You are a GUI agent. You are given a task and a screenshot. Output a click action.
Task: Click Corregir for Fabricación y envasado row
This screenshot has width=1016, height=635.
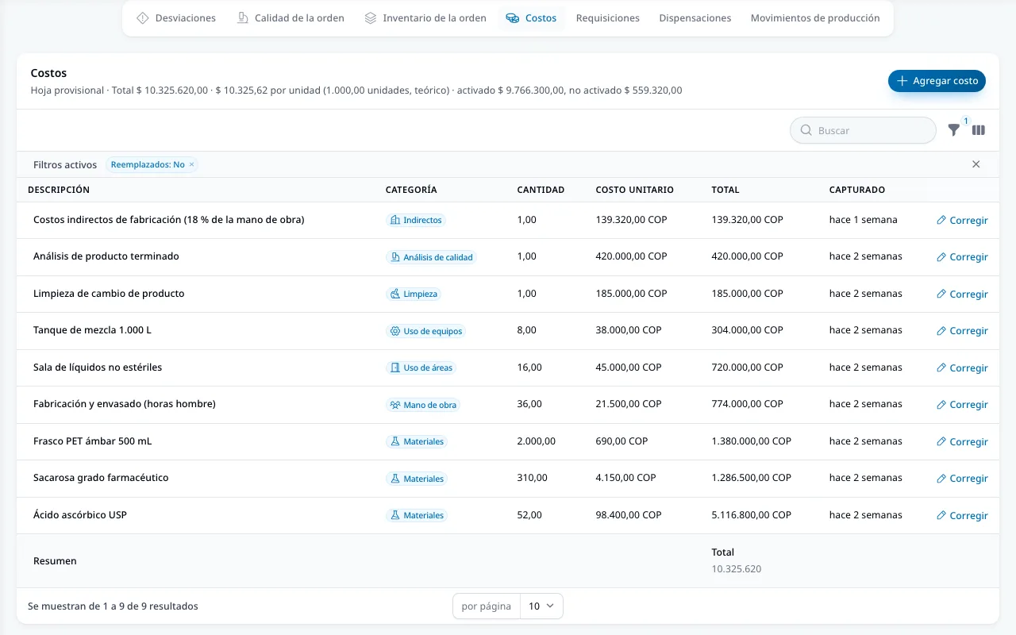[x=962, y=405]
